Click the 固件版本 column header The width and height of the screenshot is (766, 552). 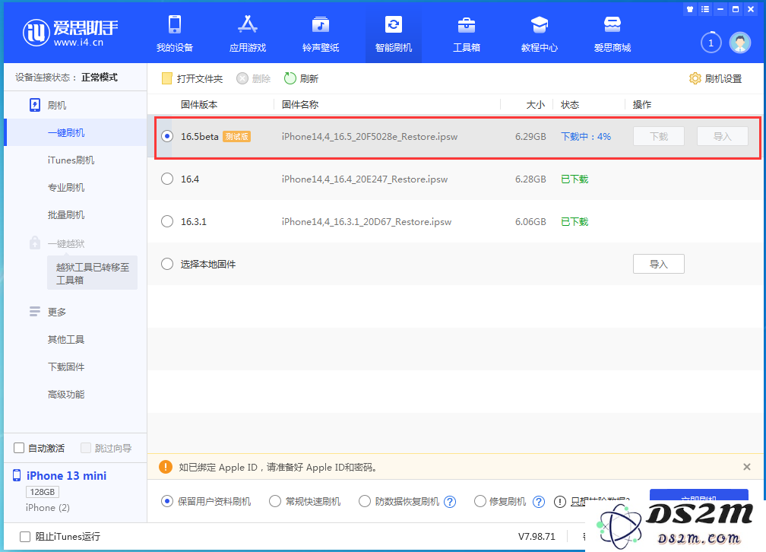pyautogui.click(x=199, y=105)
